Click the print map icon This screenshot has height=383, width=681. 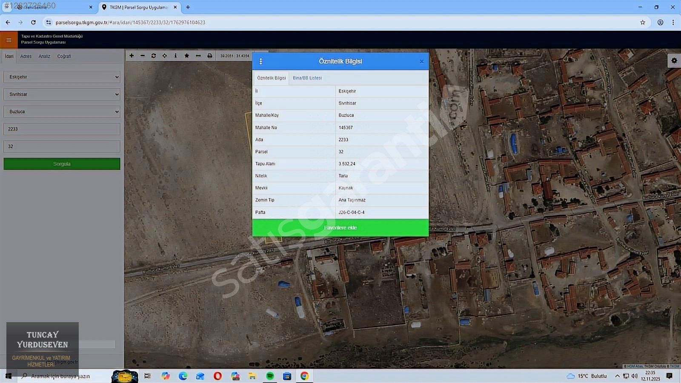coord(210,56)
